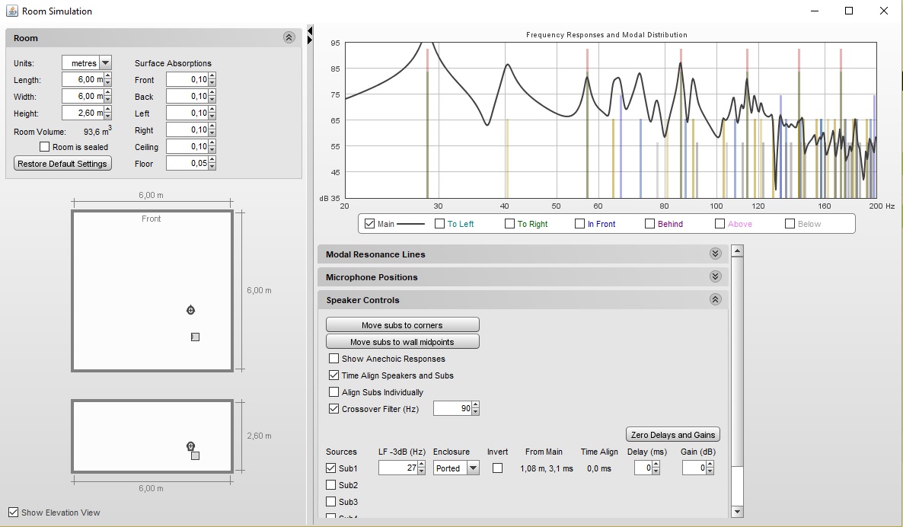Enable the Below trace

click(x=790, y=223)
